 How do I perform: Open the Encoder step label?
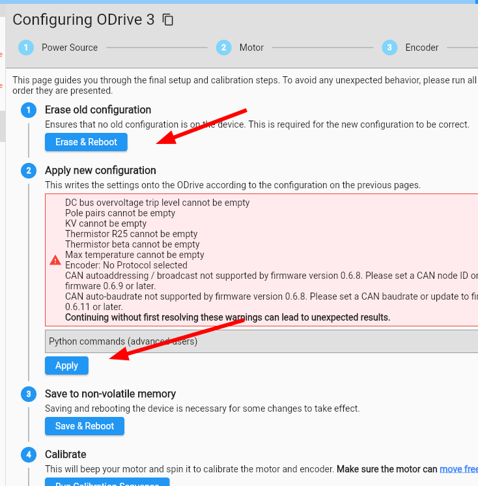point(422,48)
